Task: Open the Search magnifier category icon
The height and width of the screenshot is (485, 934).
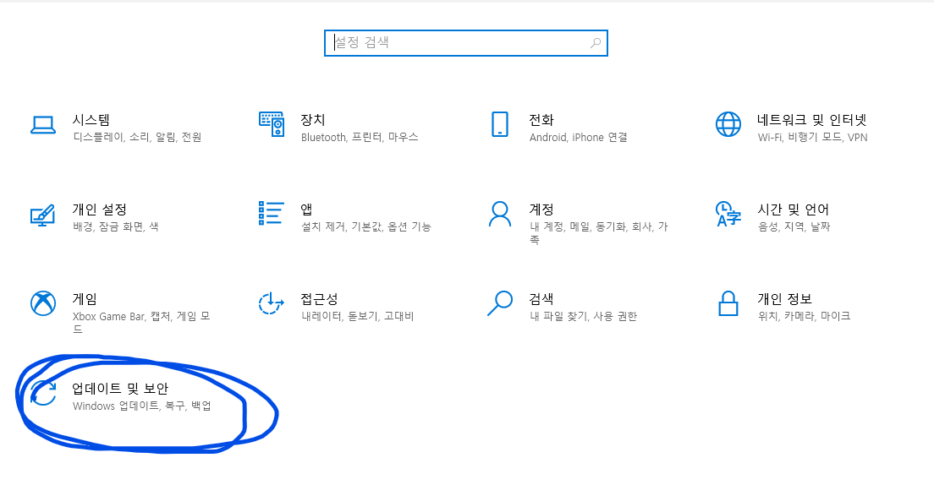Action: pos(500,302)
